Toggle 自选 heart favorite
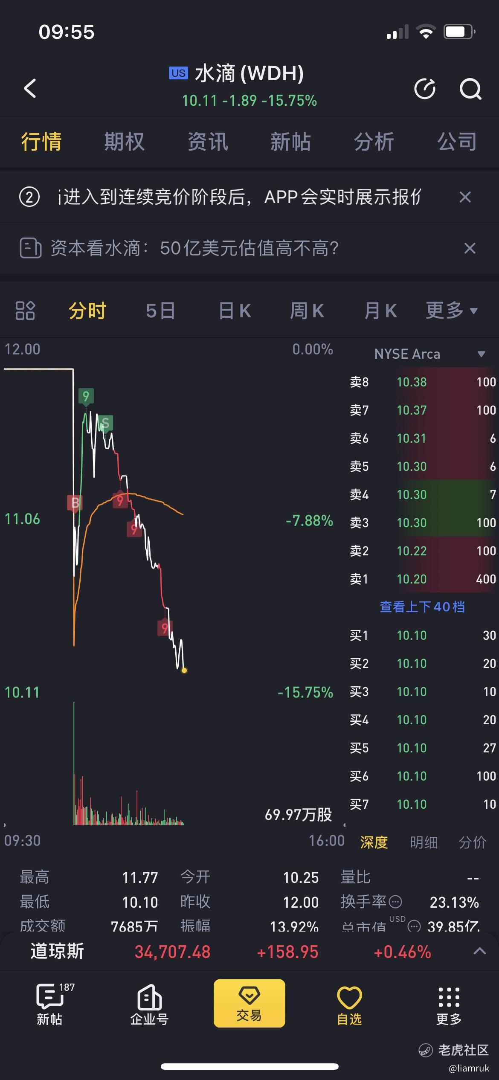 point(349,1005)
